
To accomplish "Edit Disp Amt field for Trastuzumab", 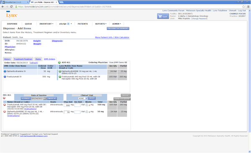I will click(67, 105).
